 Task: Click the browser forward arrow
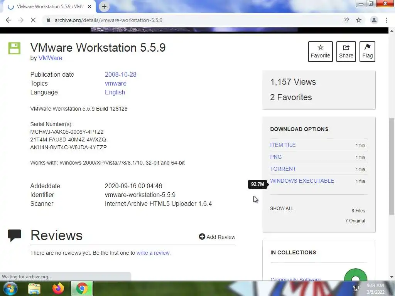point(21,20)
